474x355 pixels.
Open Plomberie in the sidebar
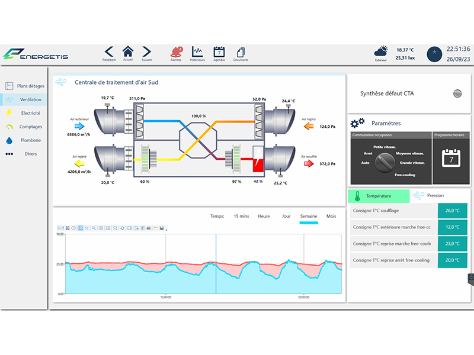click(x=24, y=140)
